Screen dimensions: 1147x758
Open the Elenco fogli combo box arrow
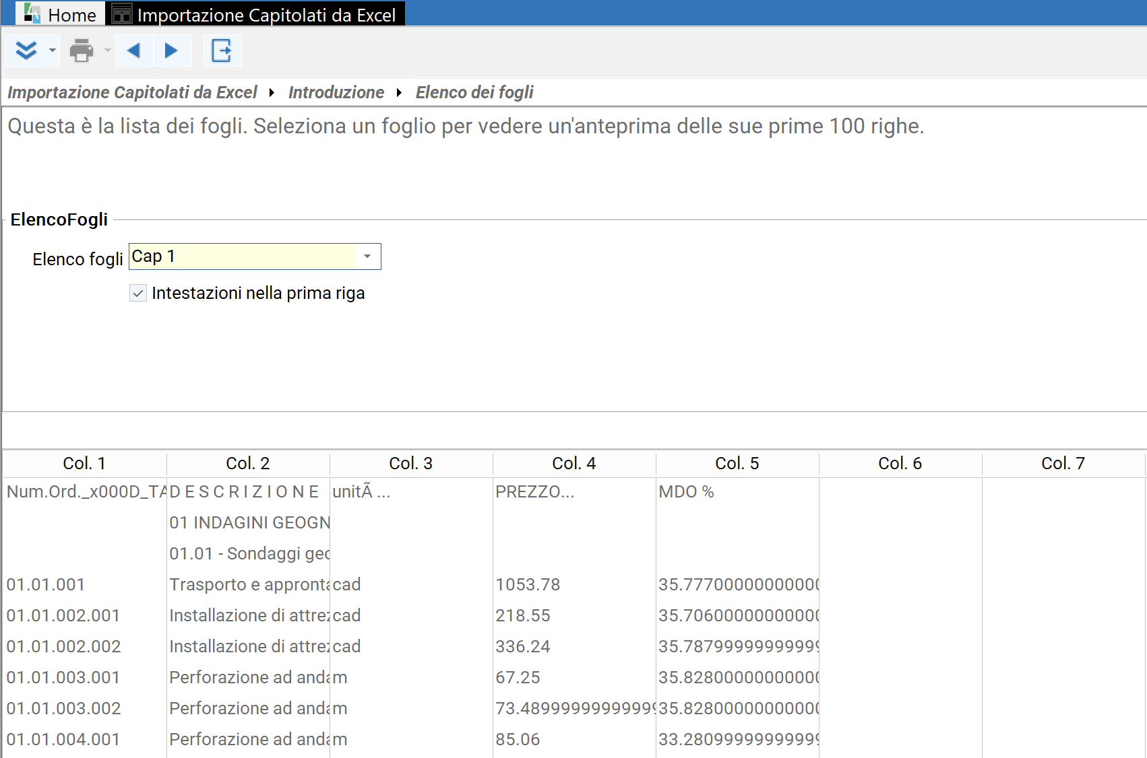pos(367,256)
